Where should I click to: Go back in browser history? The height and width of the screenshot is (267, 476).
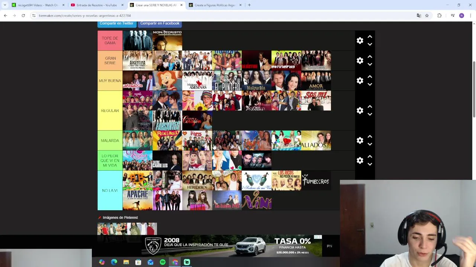tap(5, 16)
